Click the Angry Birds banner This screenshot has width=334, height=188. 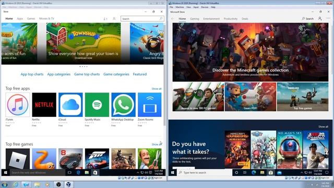coord(147,44)
